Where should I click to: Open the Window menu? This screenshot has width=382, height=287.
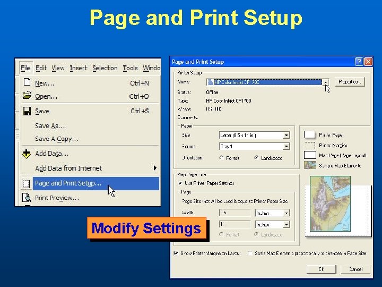[152, 68]
